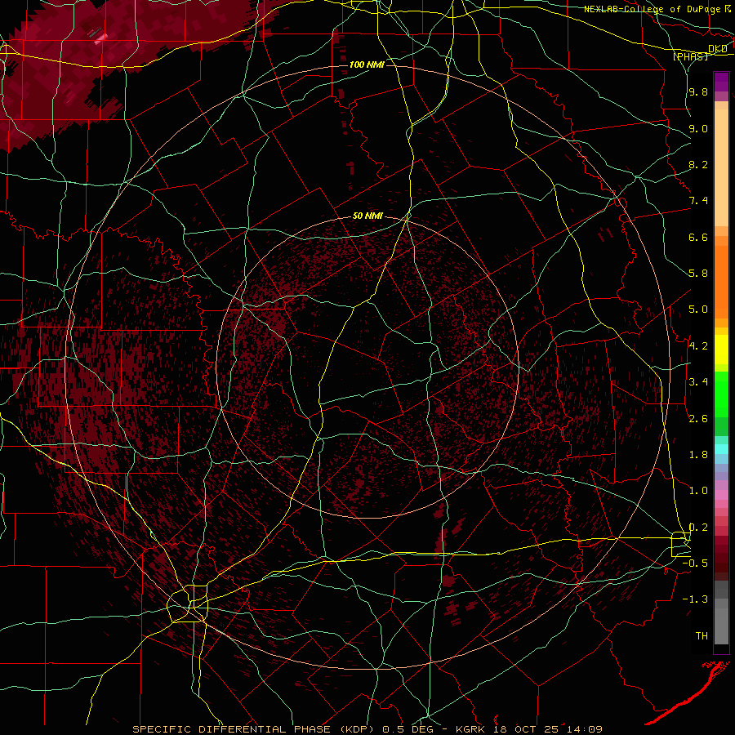Click the 4.2 scale value
The height and width of the screenshot is (735, 735).
(x=698, y=346)
